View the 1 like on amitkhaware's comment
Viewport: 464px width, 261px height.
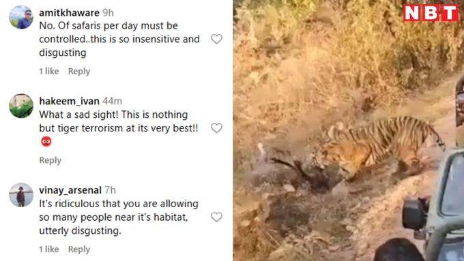pos(49,72)
